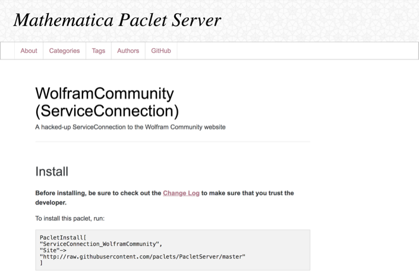Click the 'To install this paclet, run:' text

(70, 218)
